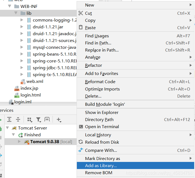Select Mark Directory as
Screen dimensions: 195x178
click(135, 158)
